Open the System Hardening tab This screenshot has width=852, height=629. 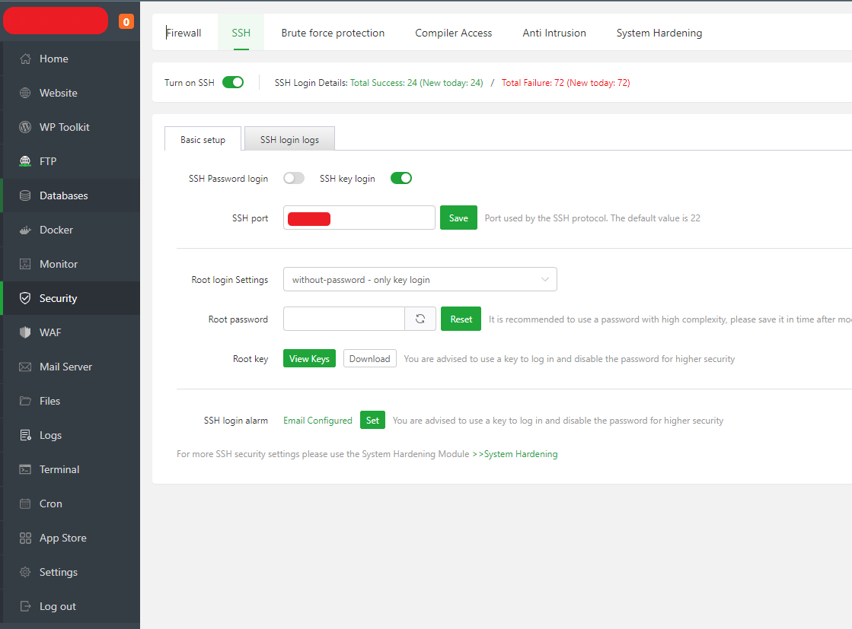659,33
